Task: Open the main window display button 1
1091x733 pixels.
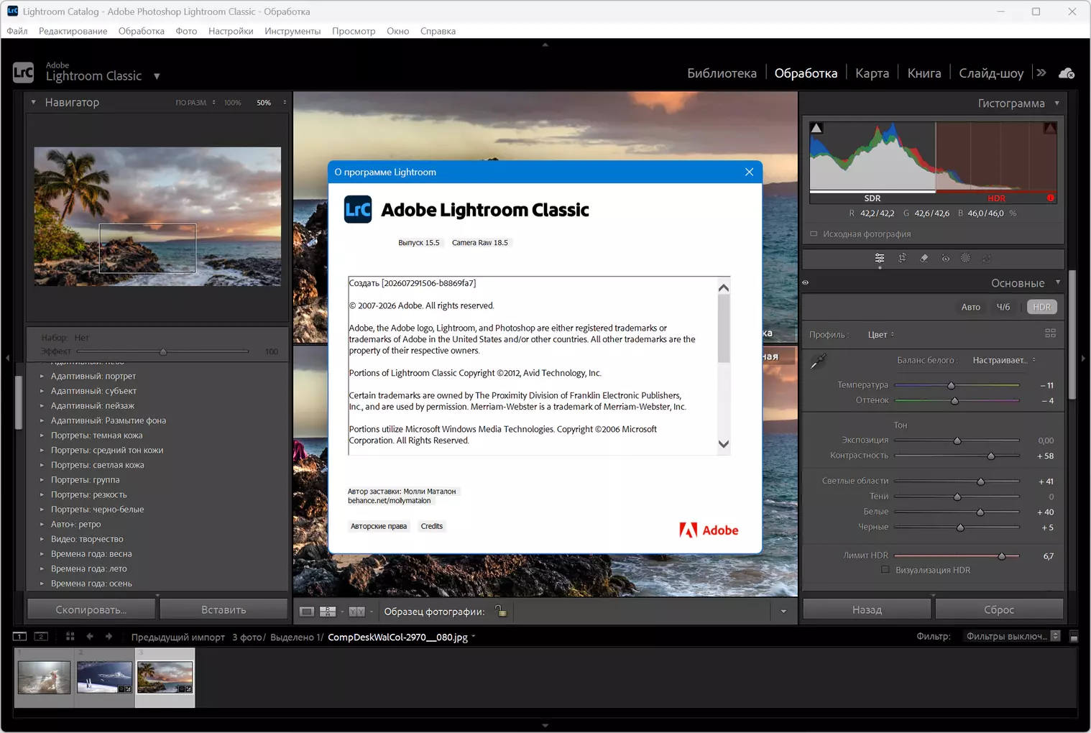Action: pos(20,637)
